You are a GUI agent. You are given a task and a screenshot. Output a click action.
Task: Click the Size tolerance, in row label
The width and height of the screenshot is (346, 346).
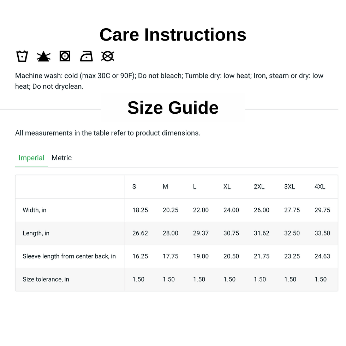(46, 279)
